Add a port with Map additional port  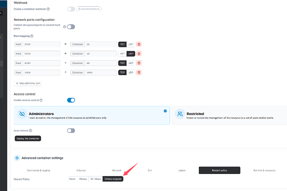pos(28,83)
